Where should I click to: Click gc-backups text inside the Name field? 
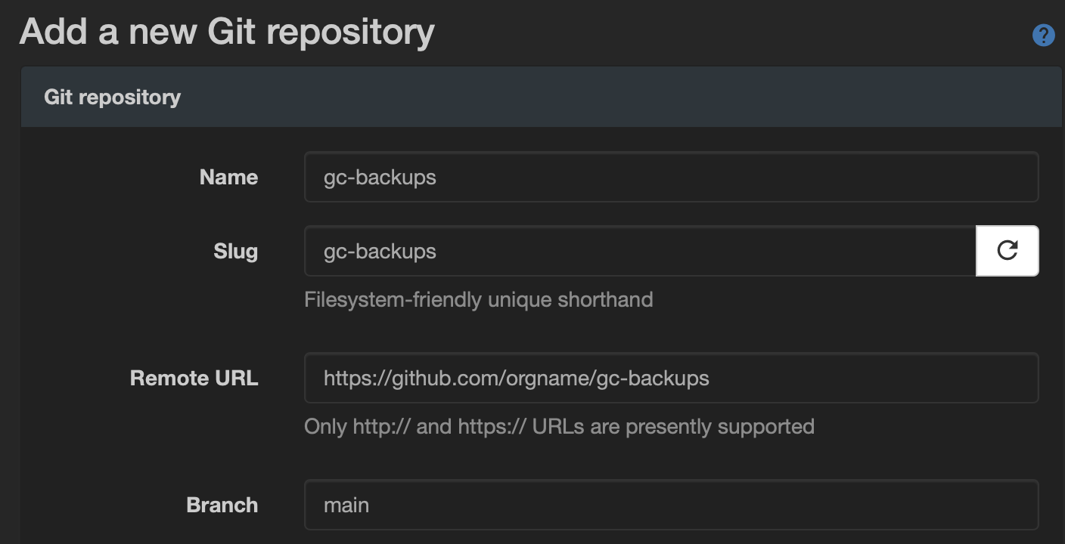click(380, 177)
